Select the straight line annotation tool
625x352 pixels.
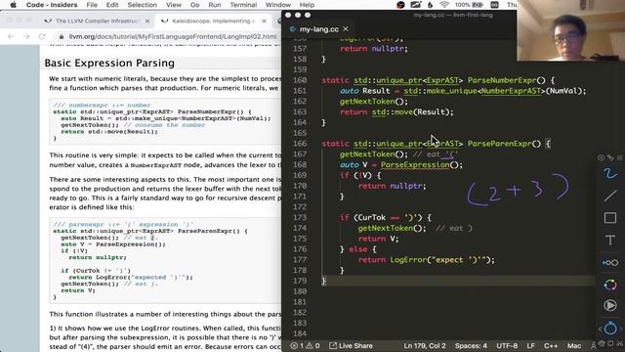point(609,196)
